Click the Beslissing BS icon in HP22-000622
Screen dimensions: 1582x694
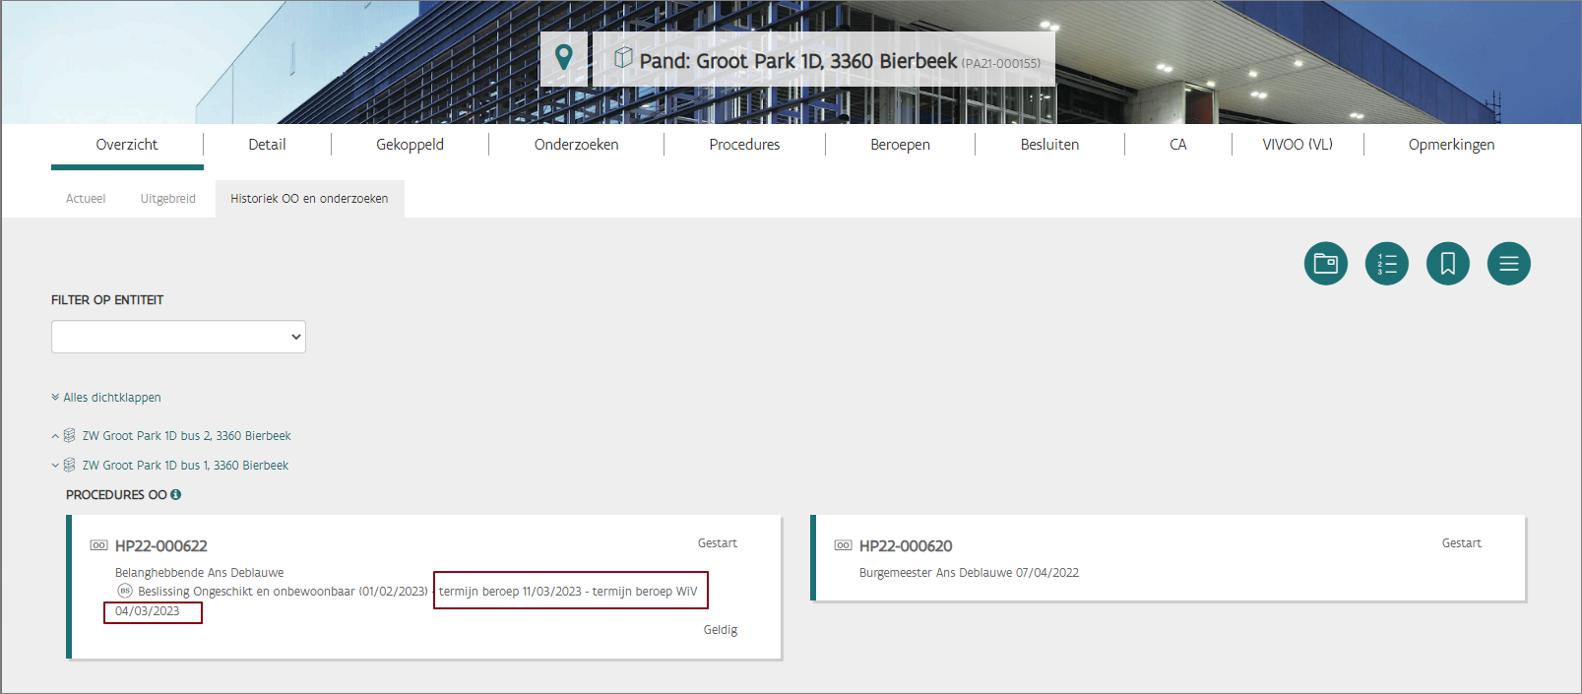[125, 591]
